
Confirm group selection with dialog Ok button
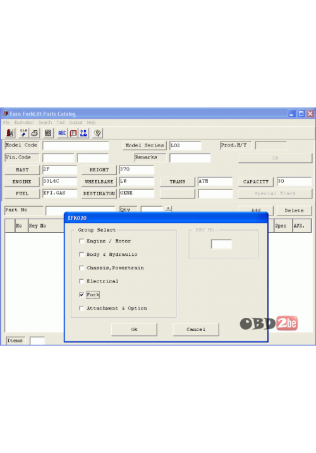(134, 329)
